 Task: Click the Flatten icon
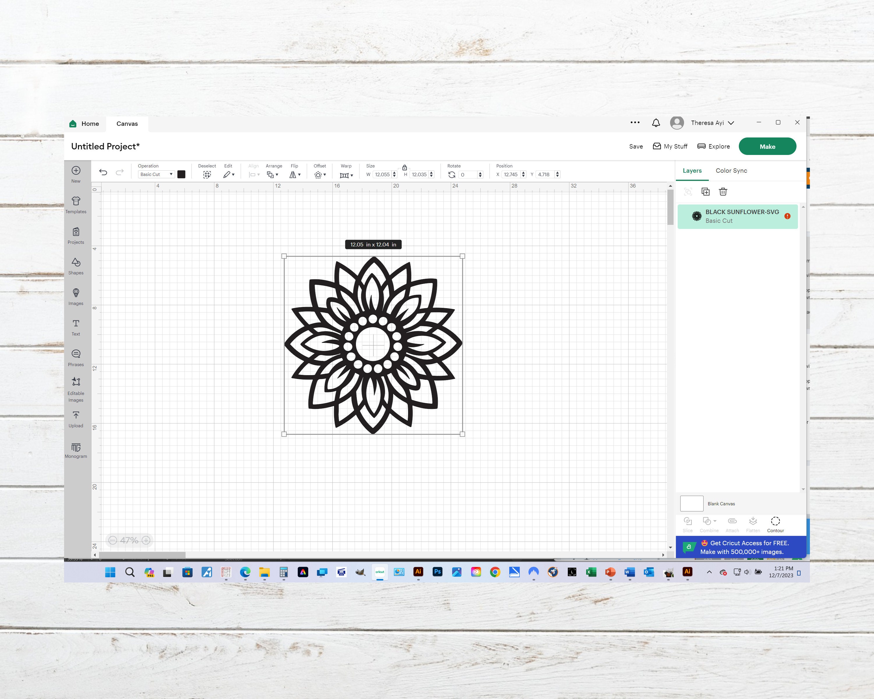point(753,523)
